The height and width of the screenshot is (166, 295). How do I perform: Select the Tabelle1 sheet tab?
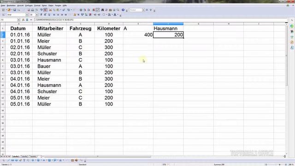pos(16,156)
